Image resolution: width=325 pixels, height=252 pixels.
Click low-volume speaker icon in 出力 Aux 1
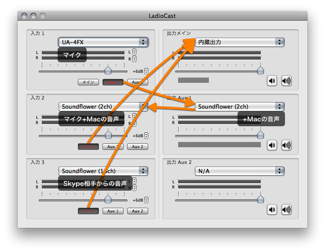272,145
